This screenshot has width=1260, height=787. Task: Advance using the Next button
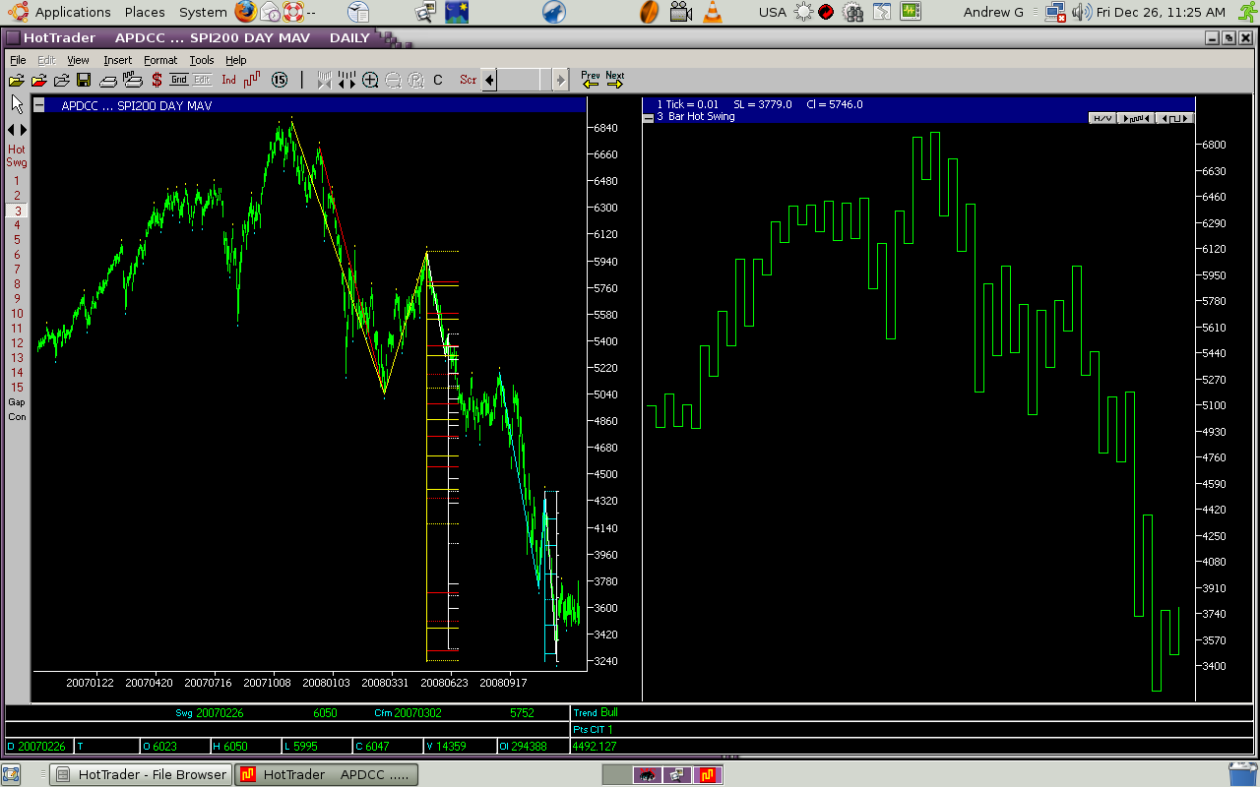615,79
